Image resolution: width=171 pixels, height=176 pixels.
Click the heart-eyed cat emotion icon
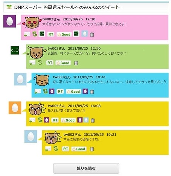(x=32, y=23)
